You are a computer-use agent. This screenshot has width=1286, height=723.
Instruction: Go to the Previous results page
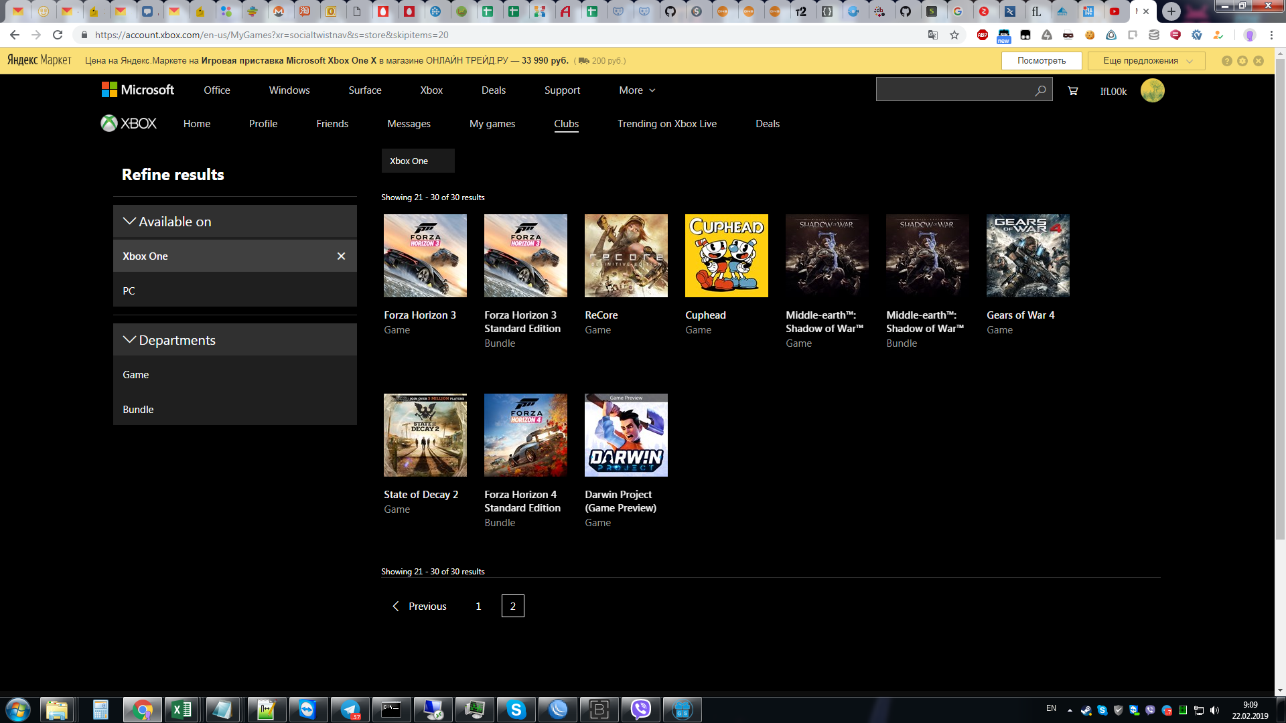tap(419, 606)
